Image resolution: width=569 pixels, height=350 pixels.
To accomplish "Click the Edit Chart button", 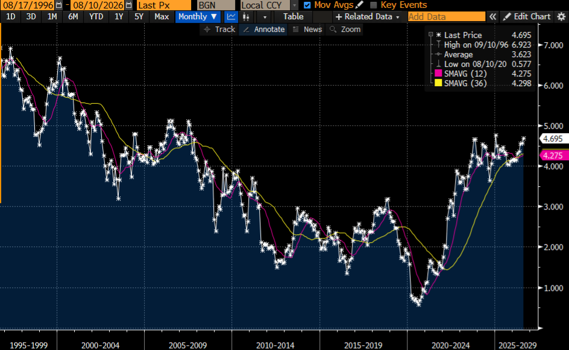I will tap(527, 17).
